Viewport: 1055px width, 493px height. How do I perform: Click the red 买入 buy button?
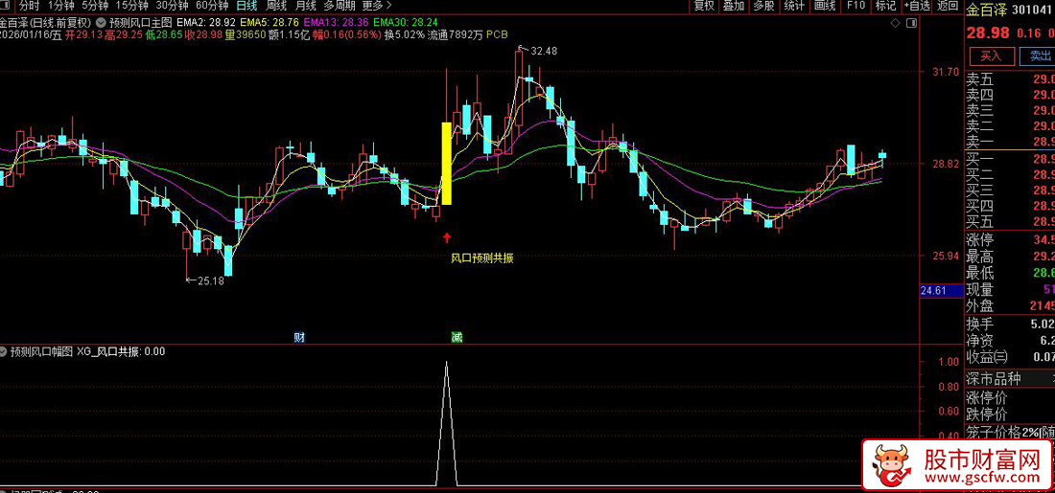tap(991, 56)
